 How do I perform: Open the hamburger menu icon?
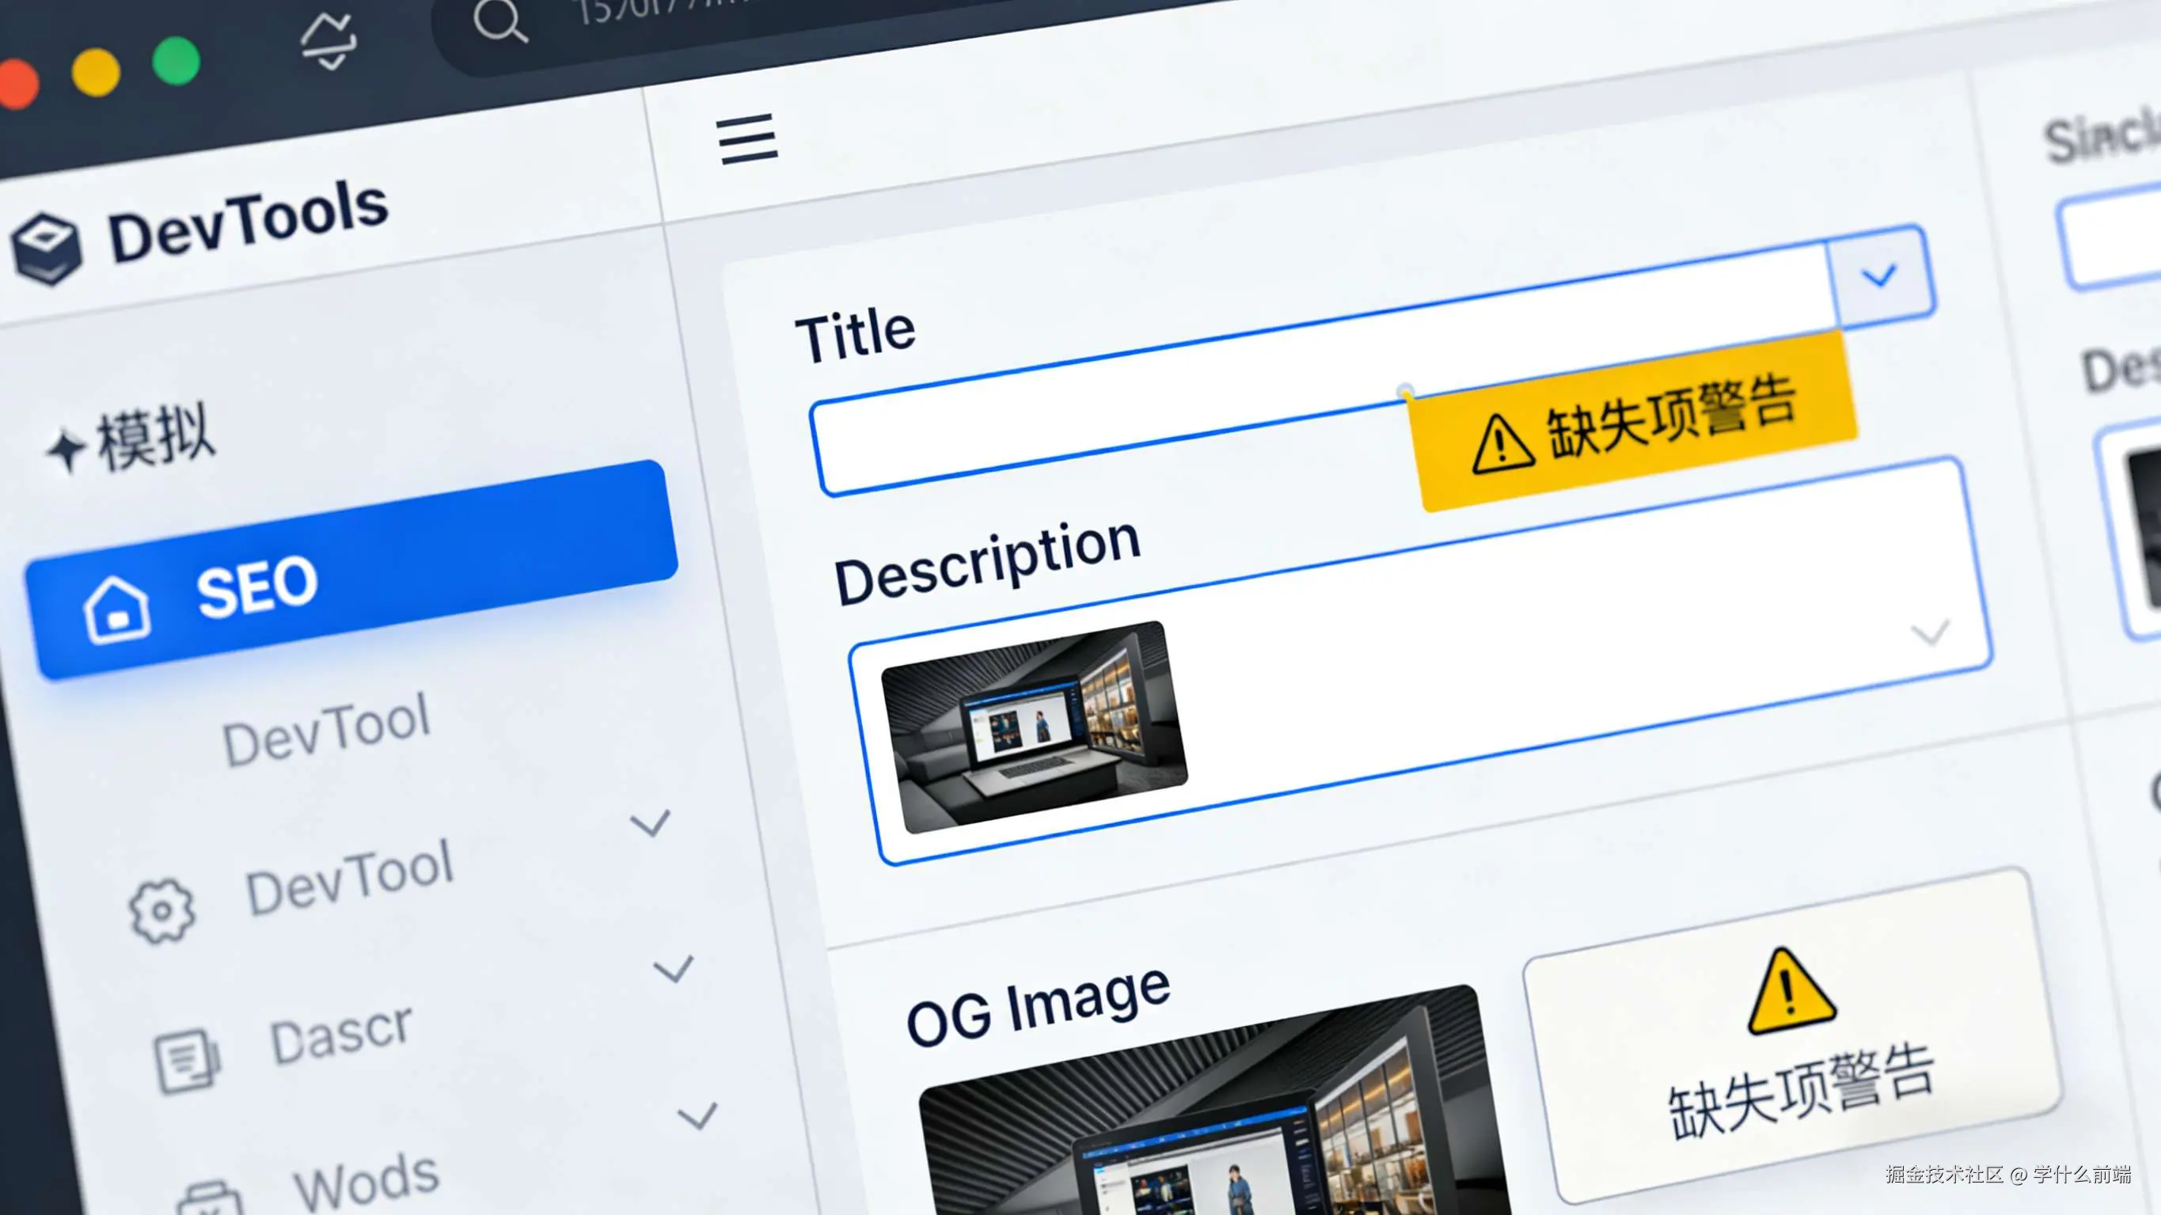click(x=746, y=139)
